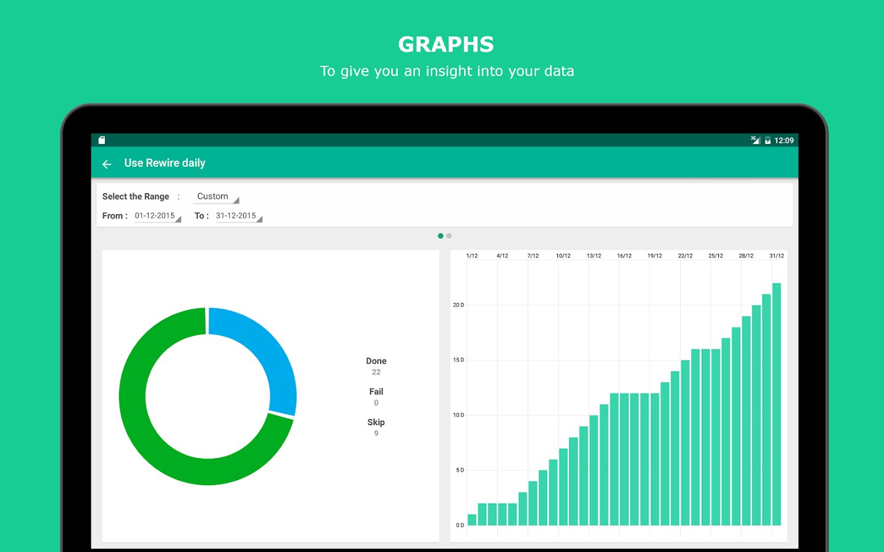
Task: Tap the back arrow icon
Action: click(x=107, y=164)
